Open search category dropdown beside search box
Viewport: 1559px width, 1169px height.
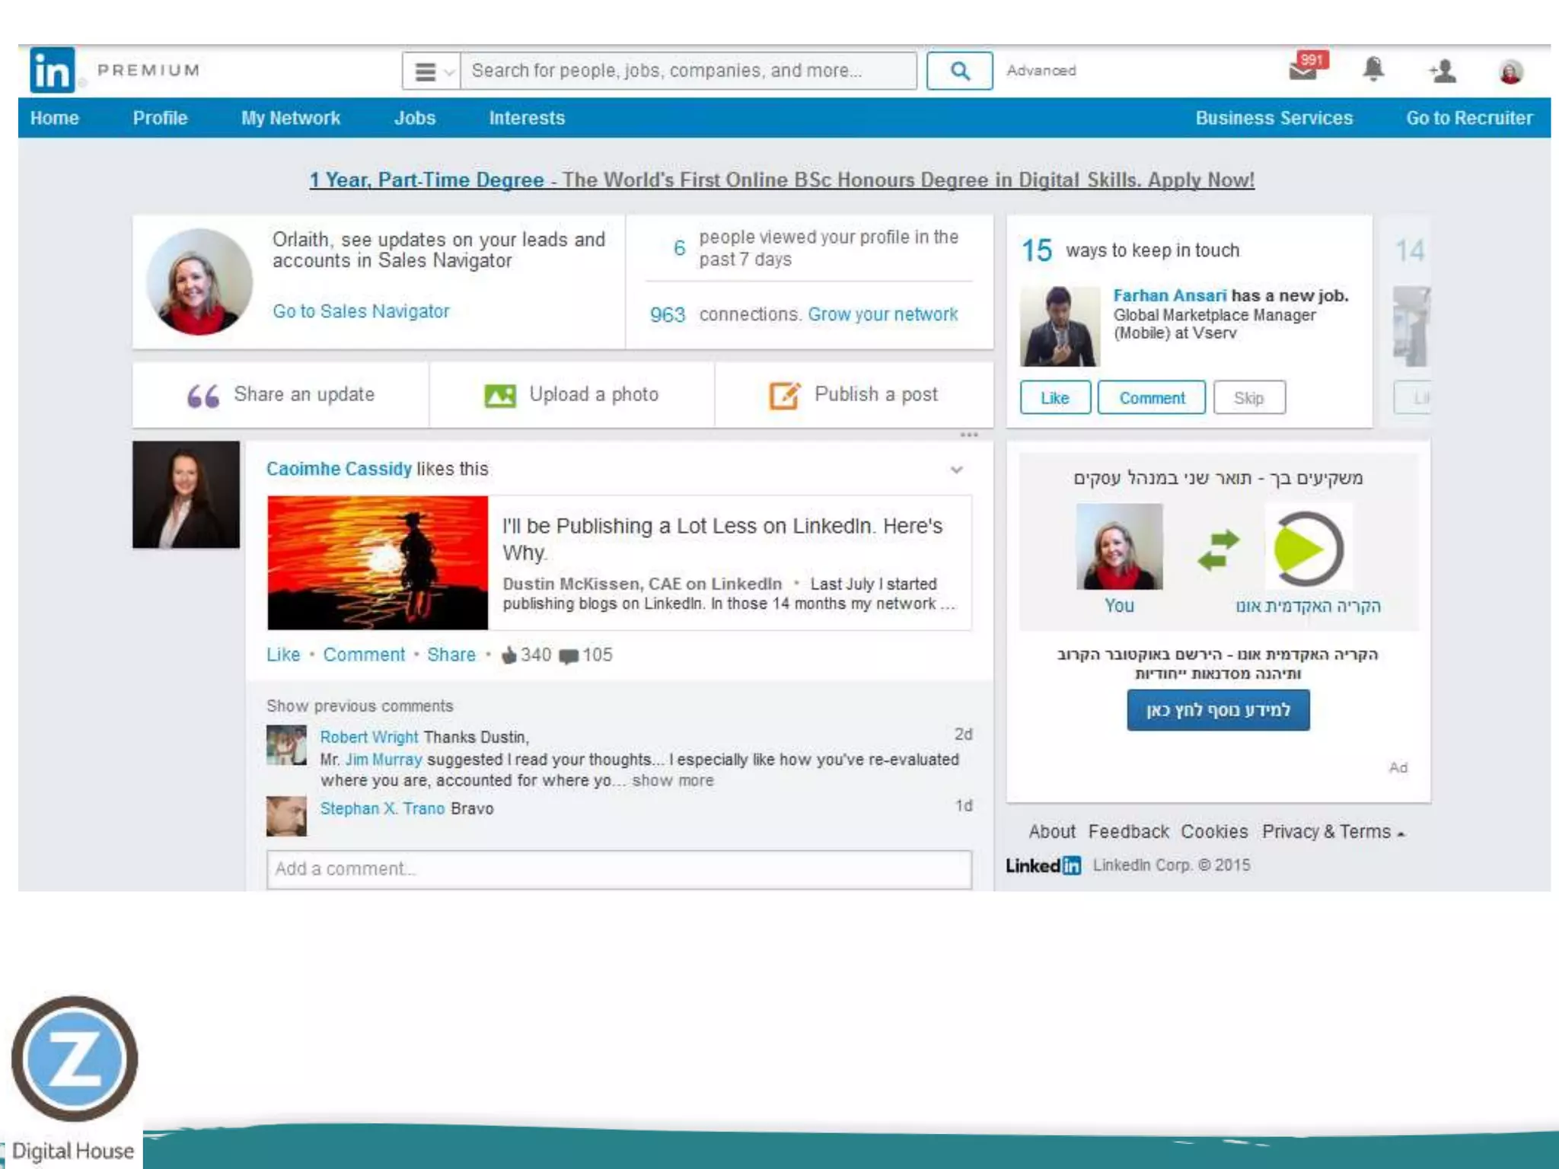432,72
